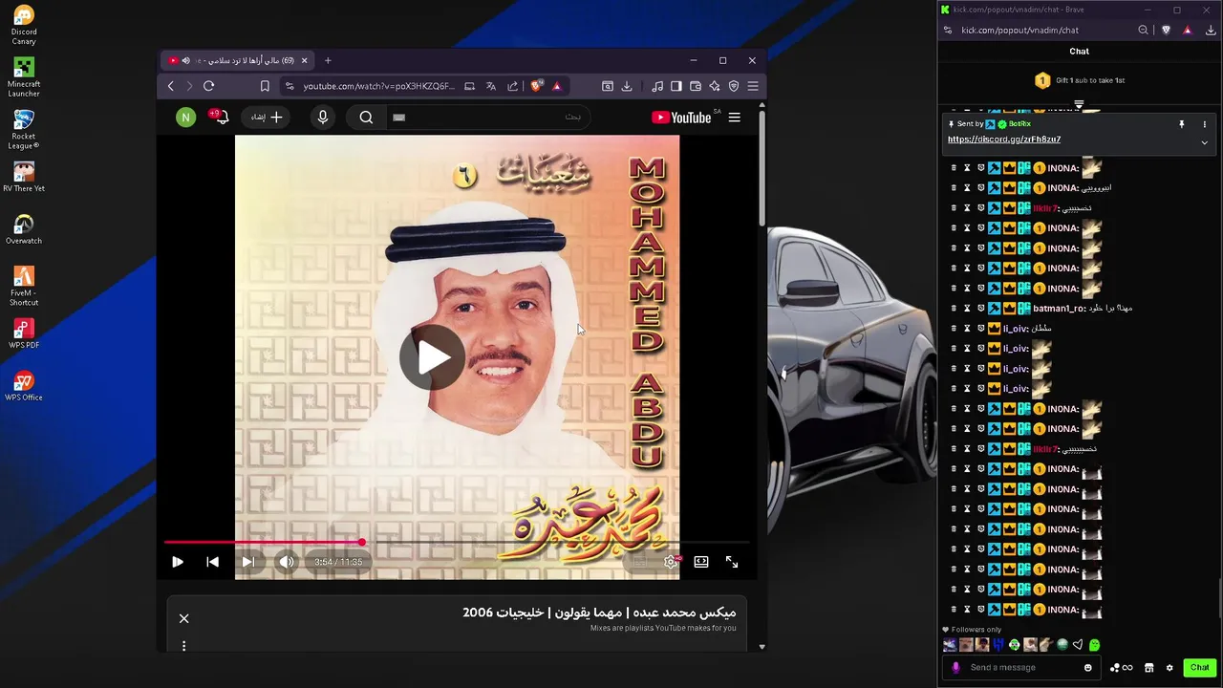Click the YouTube search magnifier button
This screenshot has height=688, width=1223.
pyautogui.click(x=366, y=117)
